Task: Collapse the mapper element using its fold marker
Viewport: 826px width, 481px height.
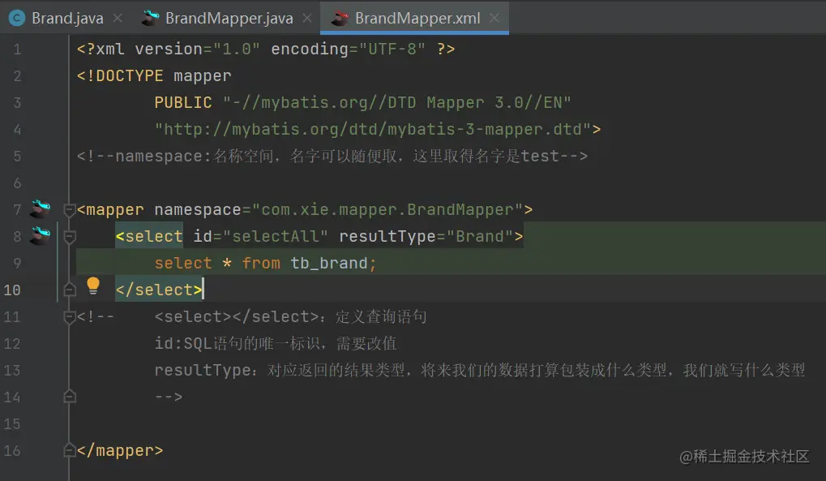Action: pyautogui.click(x=69, y=209)
